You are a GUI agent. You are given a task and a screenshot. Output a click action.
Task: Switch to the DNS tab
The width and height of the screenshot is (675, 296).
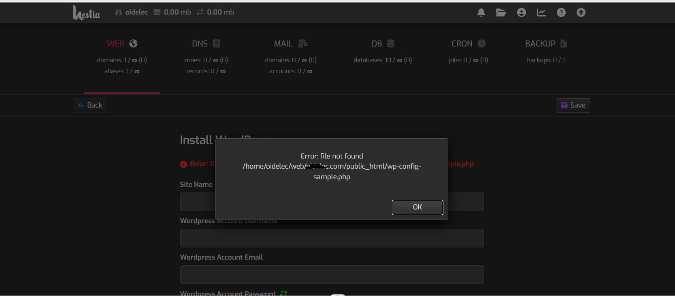[x=206, y=44]
